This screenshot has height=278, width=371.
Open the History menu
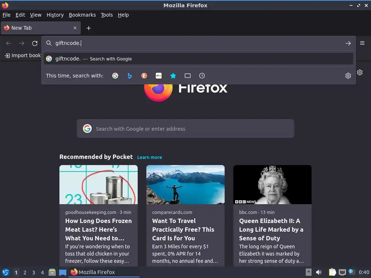point(55,15)
